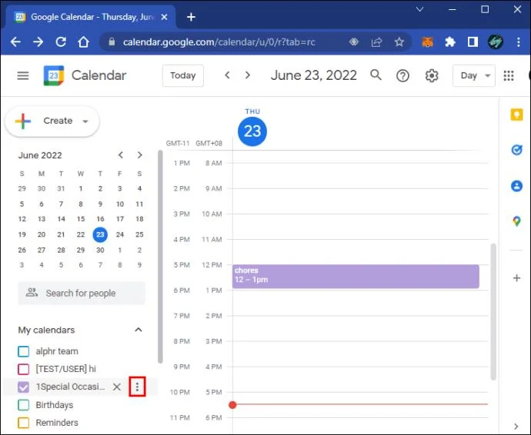The image size is (531, 435).
Task: Select June 10 in mini calendar
Action: (x=120, y=204)
